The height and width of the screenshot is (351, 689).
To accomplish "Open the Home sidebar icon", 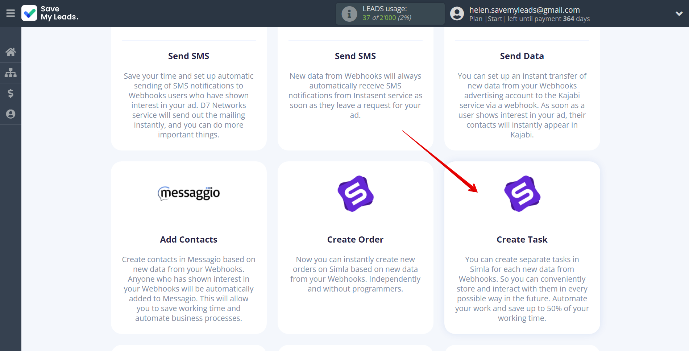I will point(11,52).
